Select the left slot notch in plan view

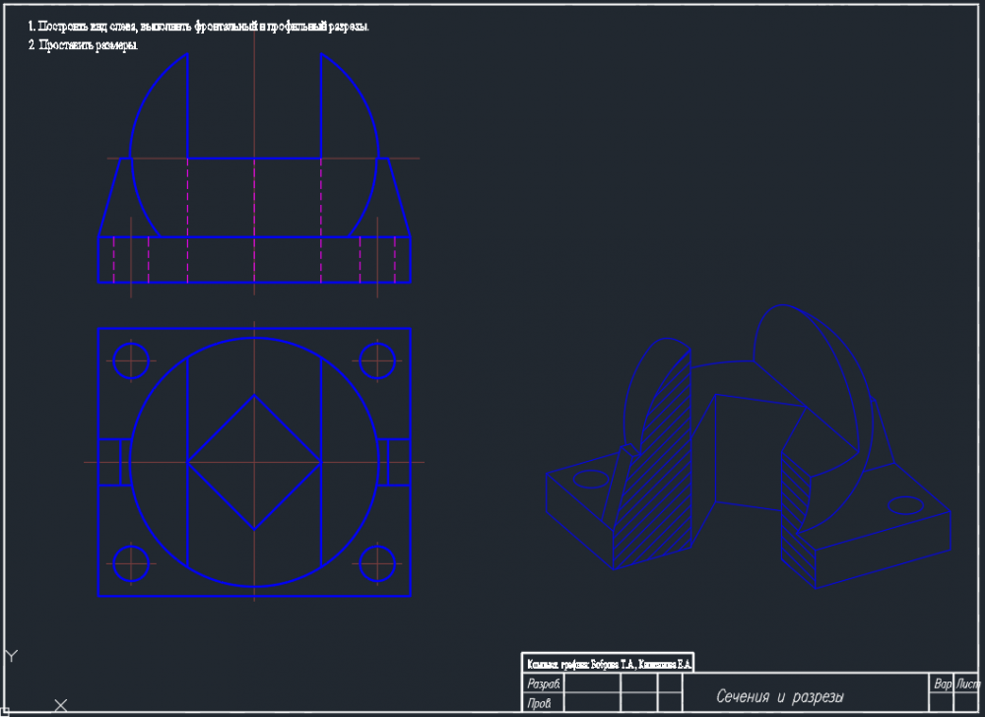coord(110,462)
